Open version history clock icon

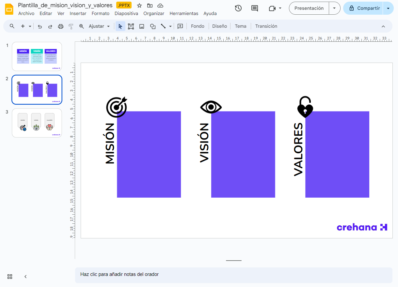[238, 8]
